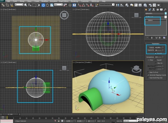Click the Hemisphere spinner arrows
168x123 pixels.
pyautogui.click(x=163, y=57)
